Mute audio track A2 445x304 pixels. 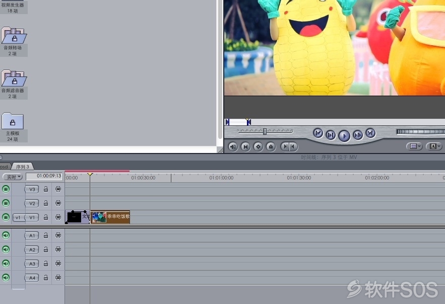point(6,249)
